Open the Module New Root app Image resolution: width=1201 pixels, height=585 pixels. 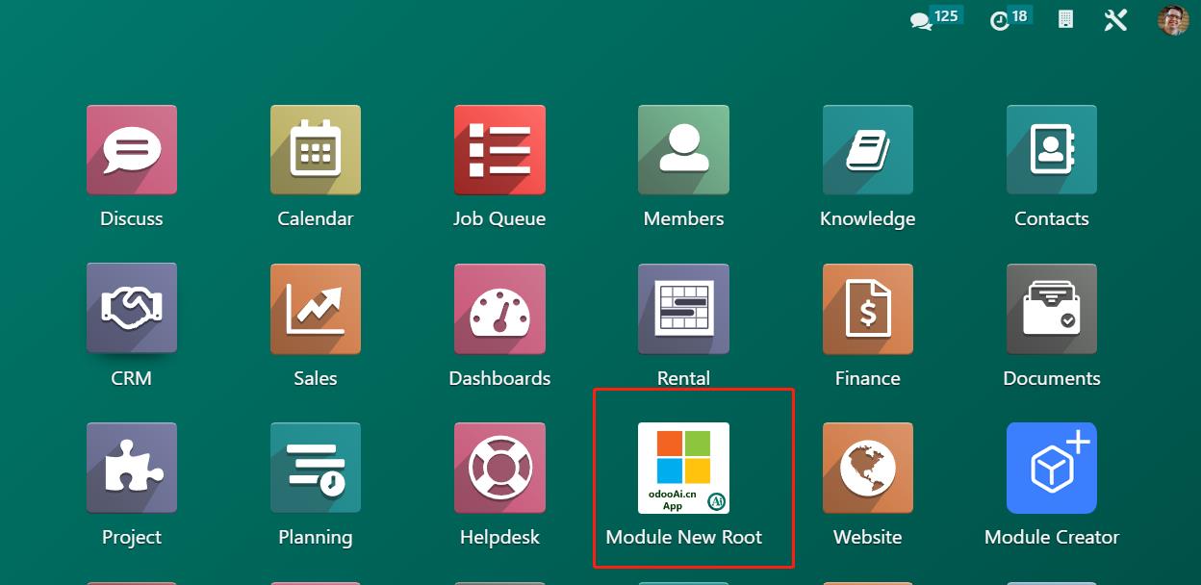(x=683, y=468)
